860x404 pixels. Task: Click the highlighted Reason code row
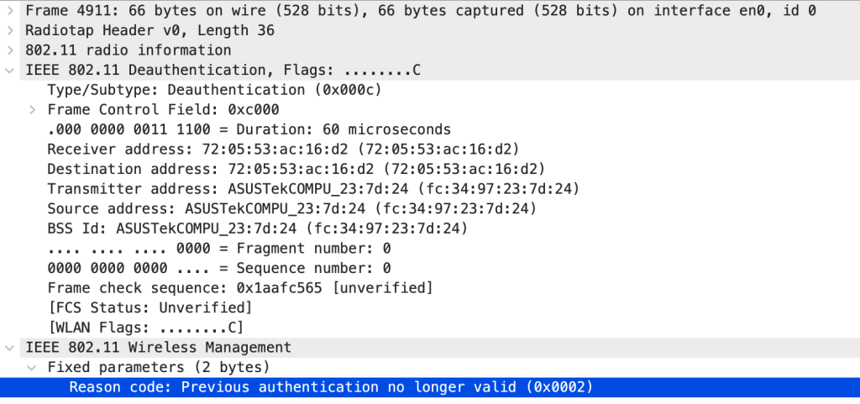click(x=330, y=387)
